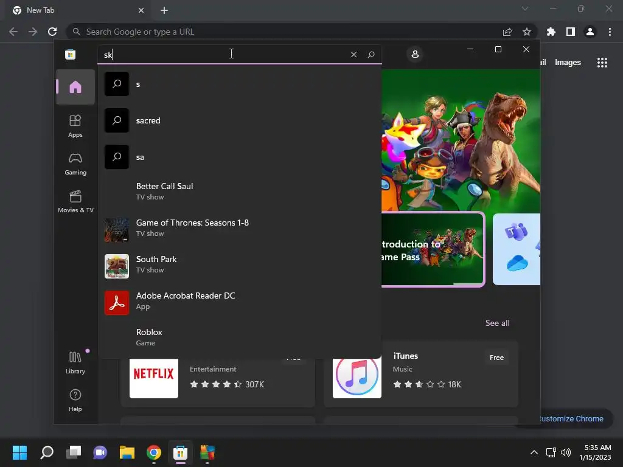This screenshot has height=467, width=623.
Task: Switch to Microsoft Store on the taskbar
Action: [180, 452]
